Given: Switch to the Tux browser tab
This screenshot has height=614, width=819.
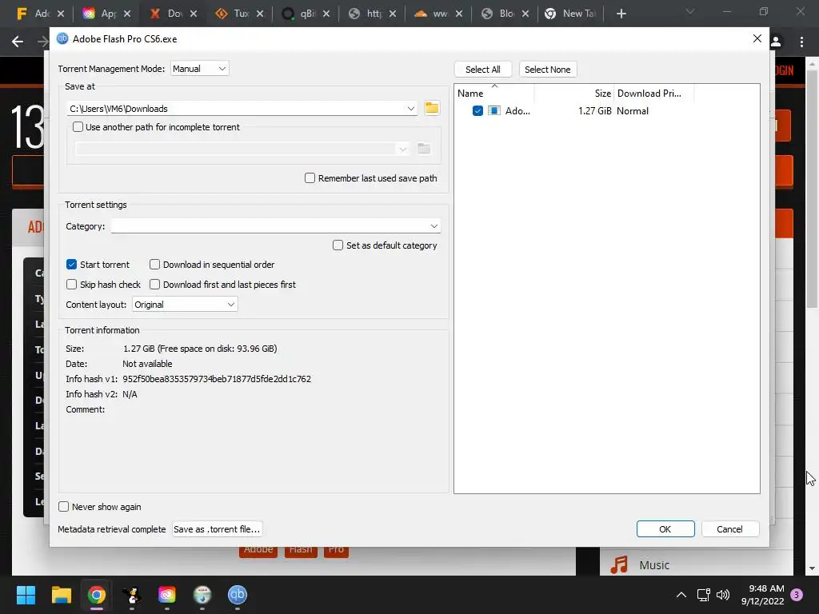Looking at the screenshot, I should (x=239, y=14).
